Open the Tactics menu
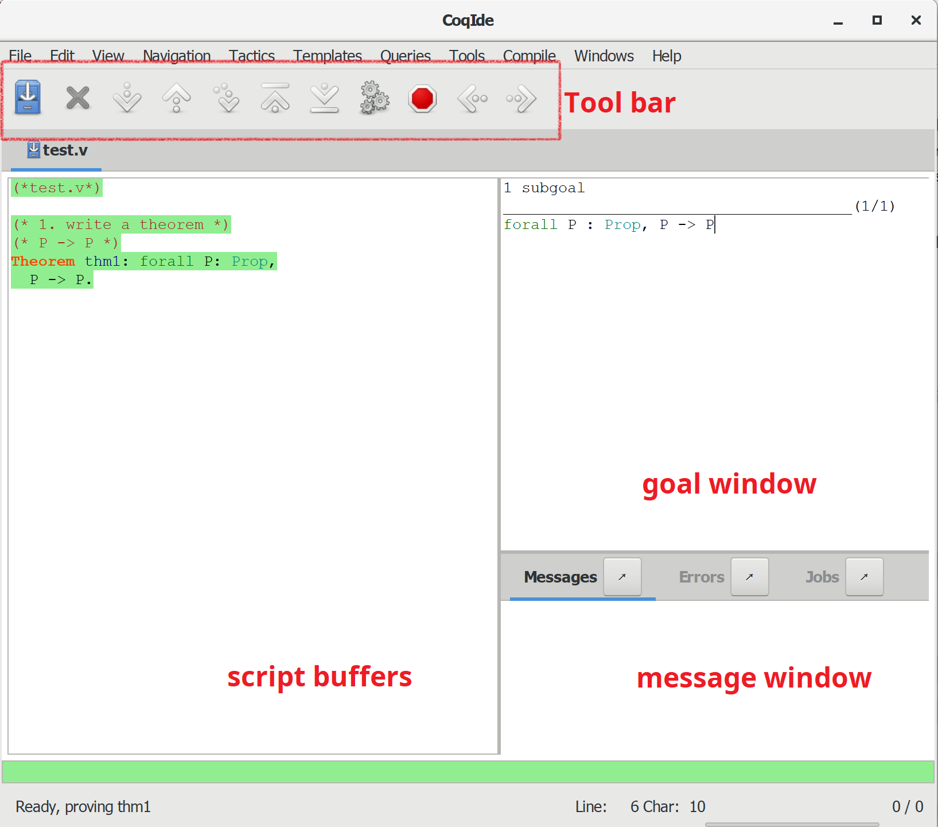The height and width of the screenshot is (827, 938). click(252, 56)
